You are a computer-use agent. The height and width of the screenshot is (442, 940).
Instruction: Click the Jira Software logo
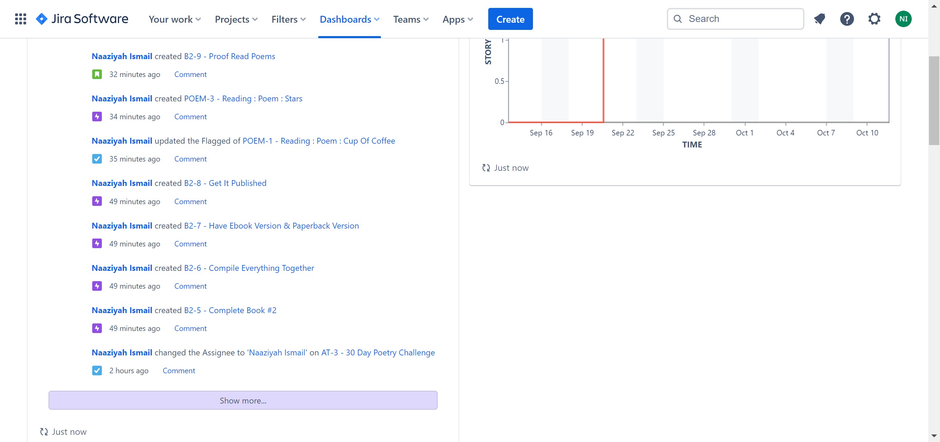point(82,19)
